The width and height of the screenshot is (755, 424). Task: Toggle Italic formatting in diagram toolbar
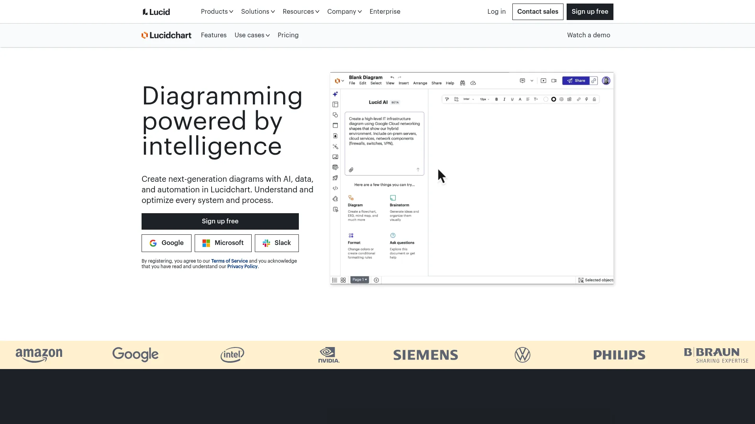[504, 99]
